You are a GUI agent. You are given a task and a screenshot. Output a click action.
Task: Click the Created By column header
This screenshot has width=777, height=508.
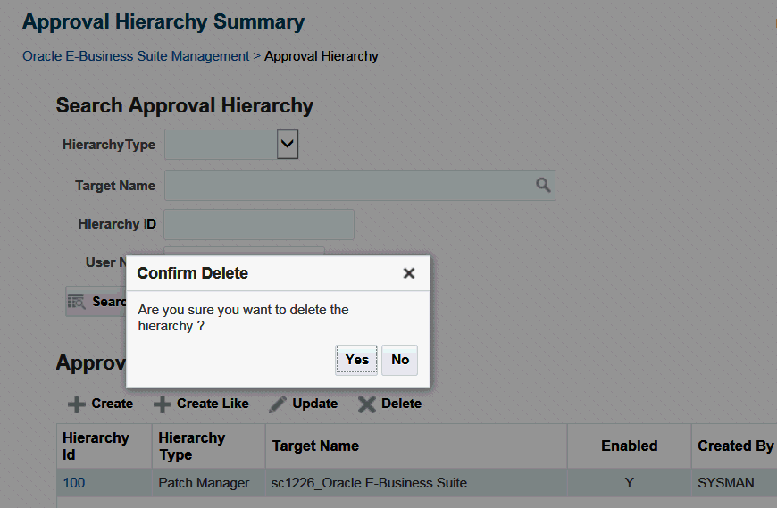click(735, 446)
